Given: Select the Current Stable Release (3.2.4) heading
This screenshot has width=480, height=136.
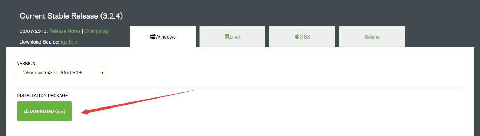Looking at the screenshot, I should click(71, 16).
